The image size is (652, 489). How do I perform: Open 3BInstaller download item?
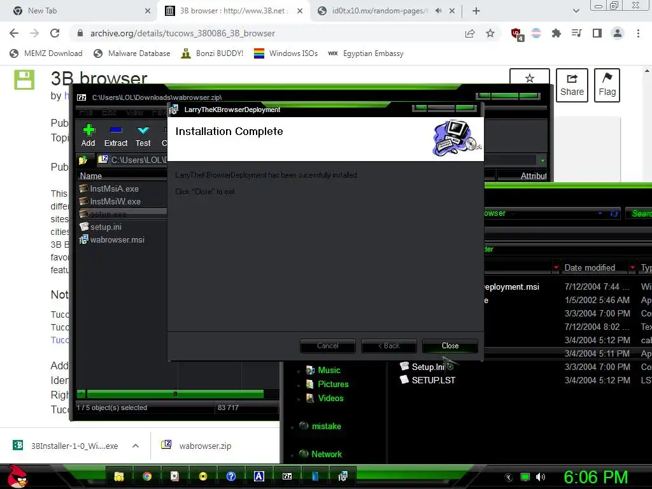click(x=66, y=446)
